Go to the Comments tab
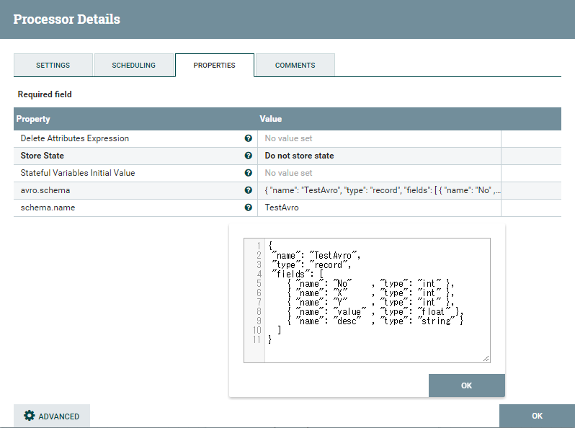Screen dimensions: 575x428 [295, 65]
